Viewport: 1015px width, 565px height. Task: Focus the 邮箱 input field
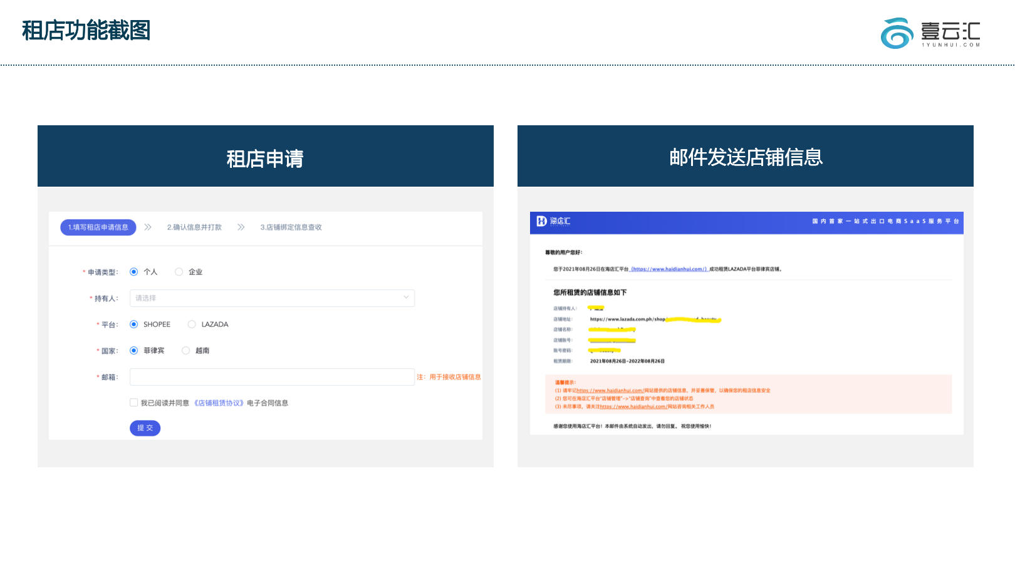[x=272, y=377]
